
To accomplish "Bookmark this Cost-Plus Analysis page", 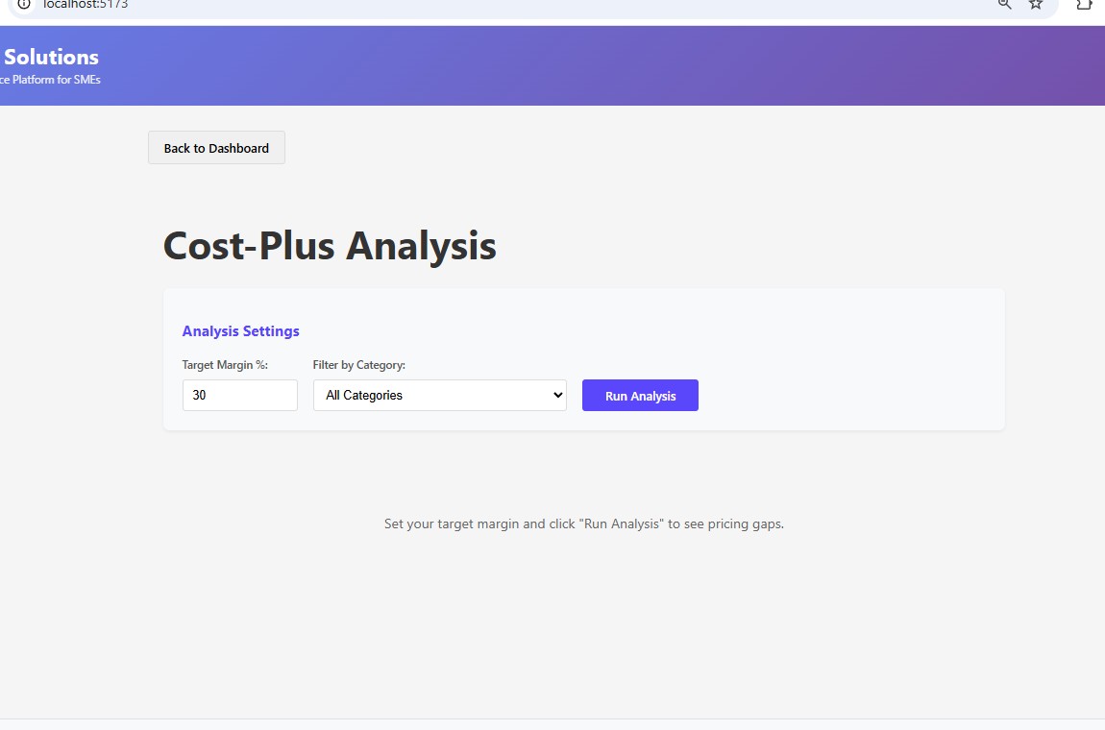I will (1036, 5).
